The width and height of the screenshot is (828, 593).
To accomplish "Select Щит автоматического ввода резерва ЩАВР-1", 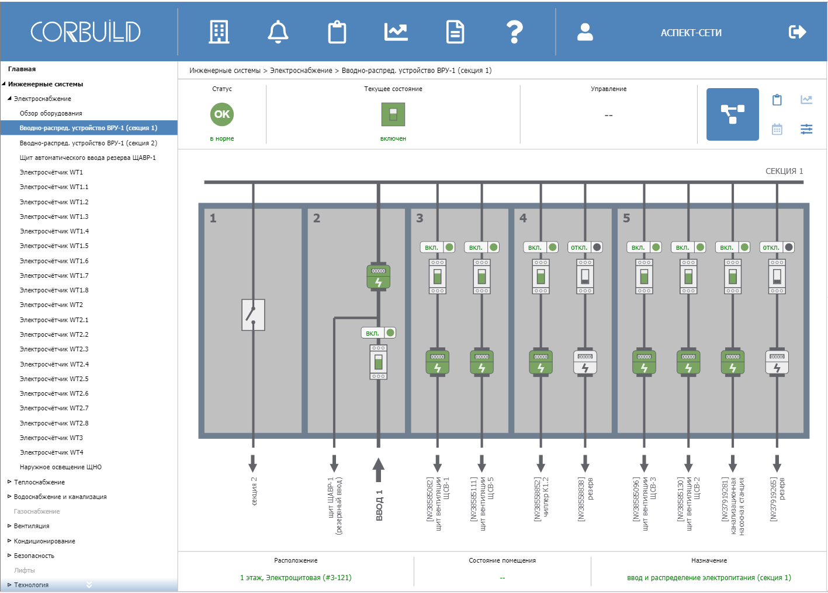I will (88, 158).
